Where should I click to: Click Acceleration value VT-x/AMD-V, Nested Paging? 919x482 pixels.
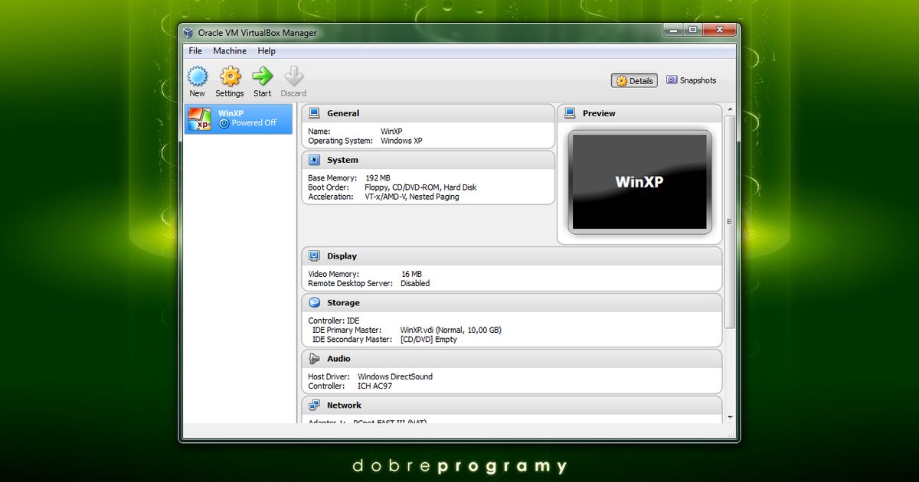coord(412,197)
